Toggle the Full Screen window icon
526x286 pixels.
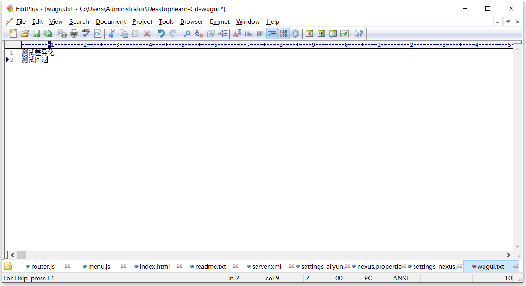point(345,34)
